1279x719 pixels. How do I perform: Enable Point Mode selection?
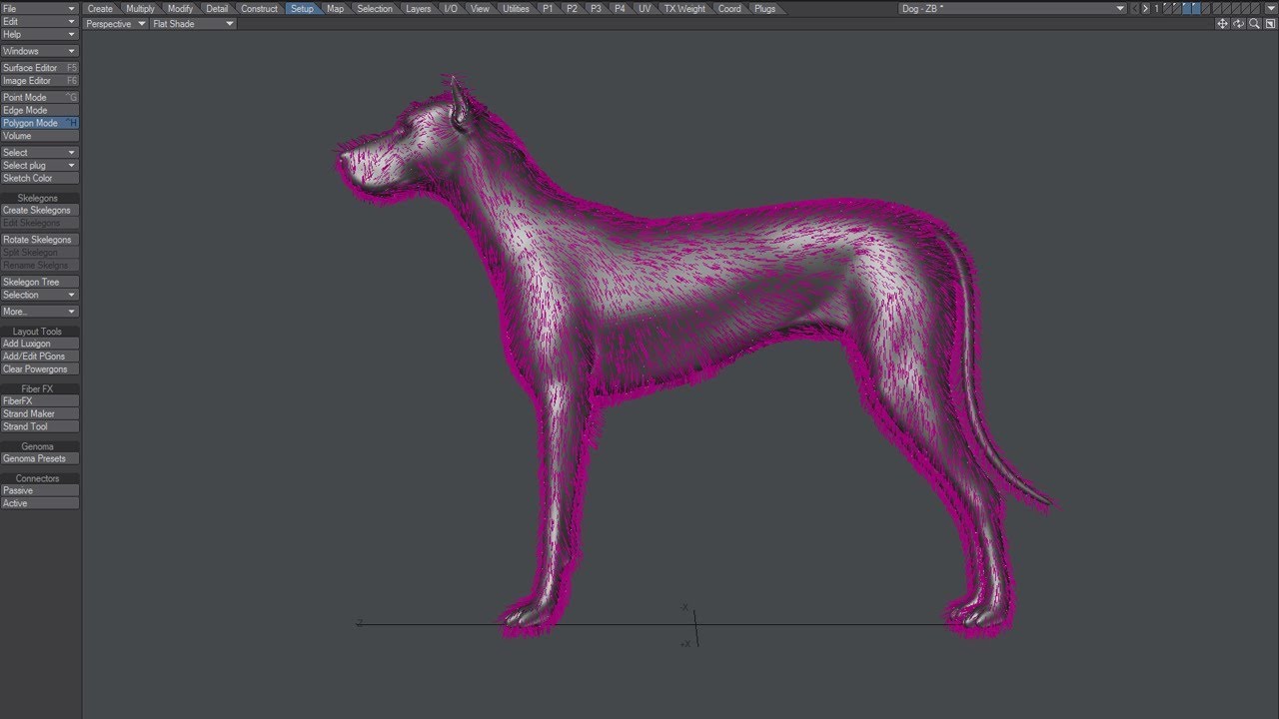pyautogui.click(x=40, y=98)
